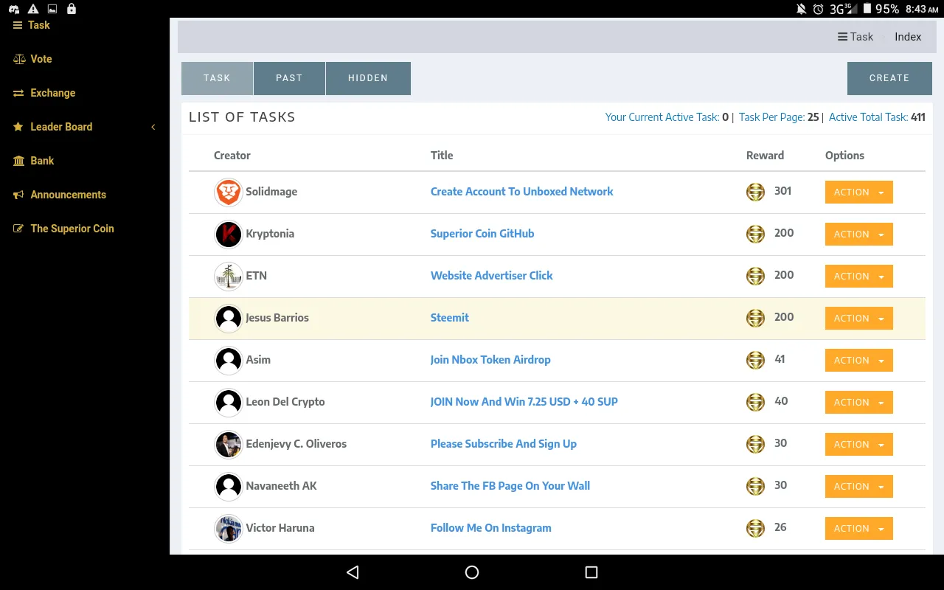This screenshot has width=944, height=590.
Task: Click Edenjevy C. Oliveros' photo avatar
Action: [229, 445]
